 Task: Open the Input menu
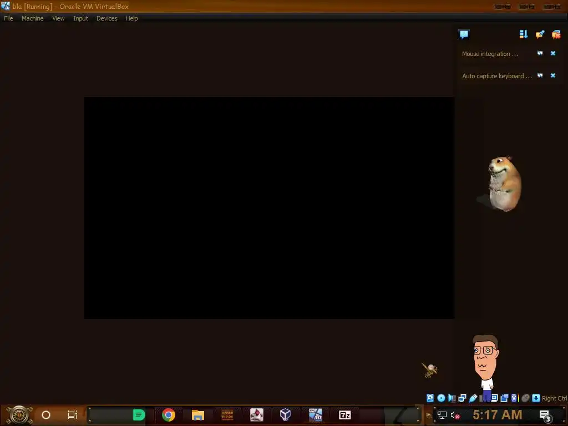tap(80, 18)
